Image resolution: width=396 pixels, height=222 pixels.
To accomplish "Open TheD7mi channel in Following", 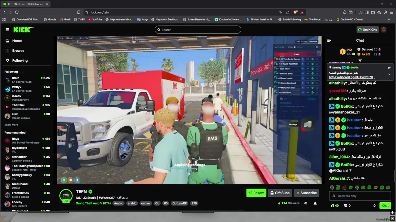I will coord(27,107).
